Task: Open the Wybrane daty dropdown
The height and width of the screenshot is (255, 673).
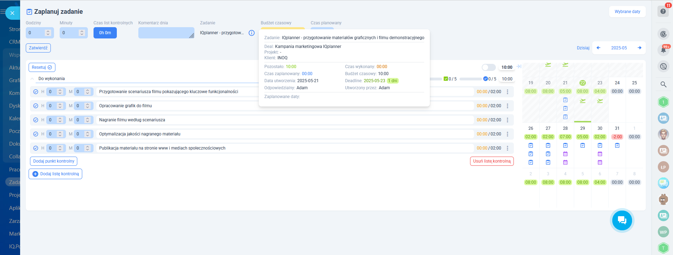Action: (x=627, y=12)
